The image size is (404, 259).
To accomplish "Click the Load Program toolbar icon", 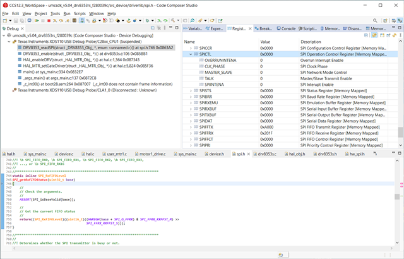I will tap(94, 21).
